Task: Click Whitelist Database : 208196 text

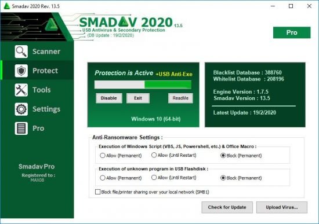Action: (x=248, y=79)
